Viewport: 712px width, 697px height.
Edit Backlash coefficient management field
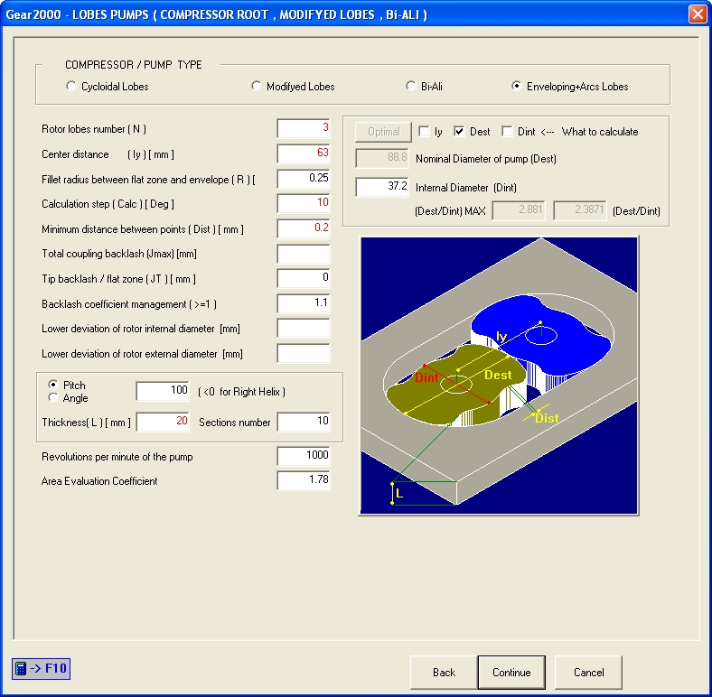click(x=304, y=303)
